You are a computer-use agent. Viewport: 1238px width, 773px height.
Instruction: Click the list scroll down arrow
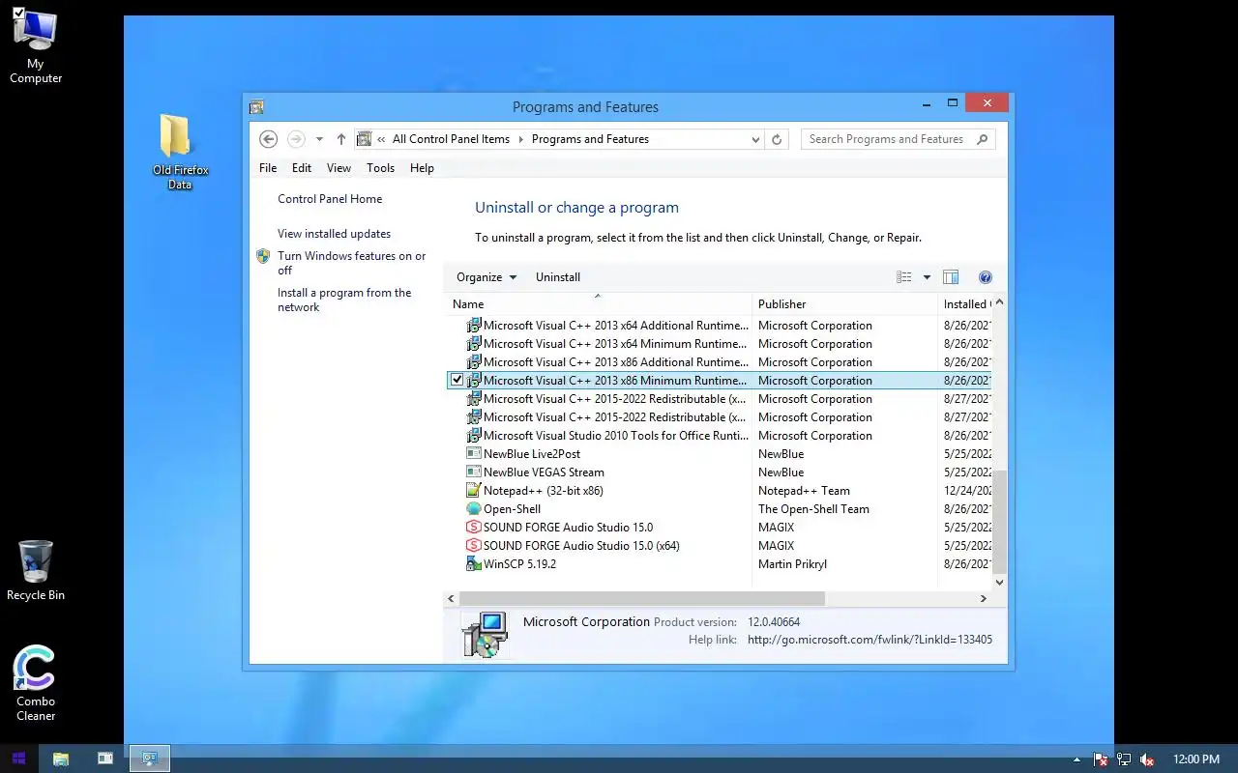(999, 583)
